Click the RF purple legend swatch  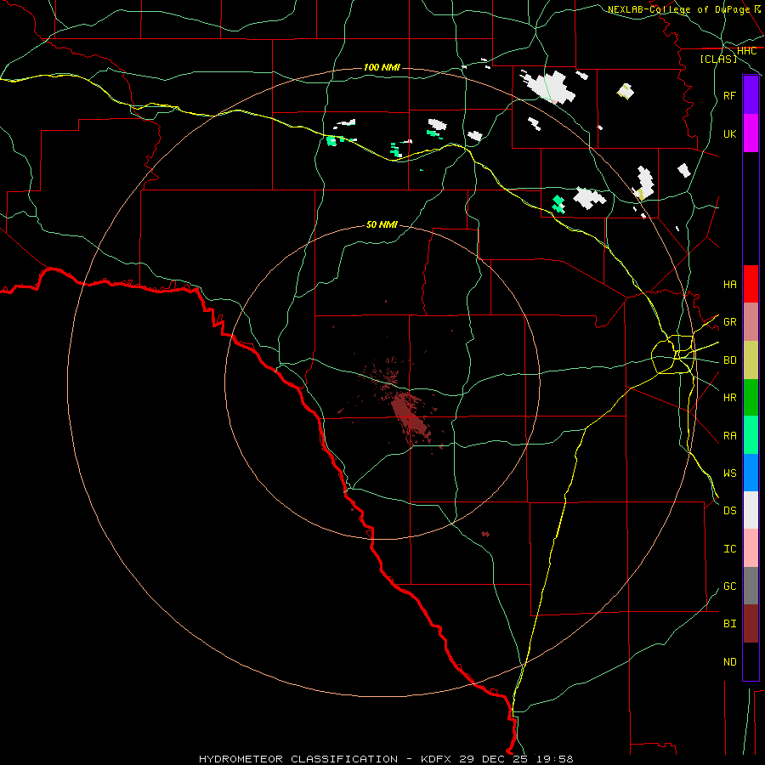pos(751,95)
